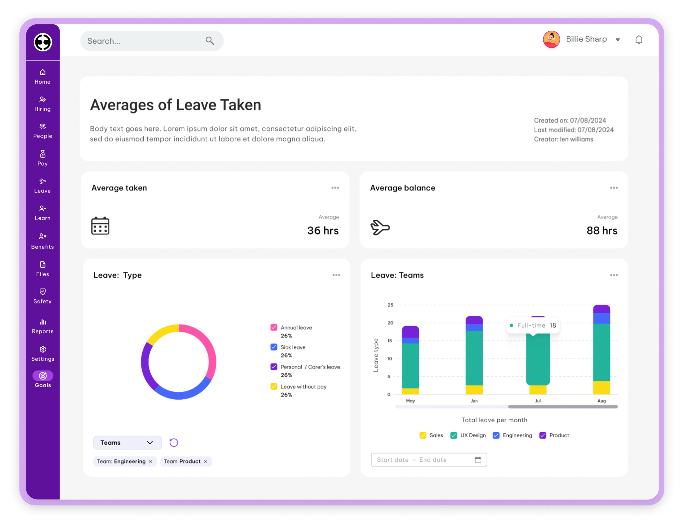This screenshot has width=684, height=524.
Task: Navigate to Reports in the sidebar
Action: click(x=43, y=326)
